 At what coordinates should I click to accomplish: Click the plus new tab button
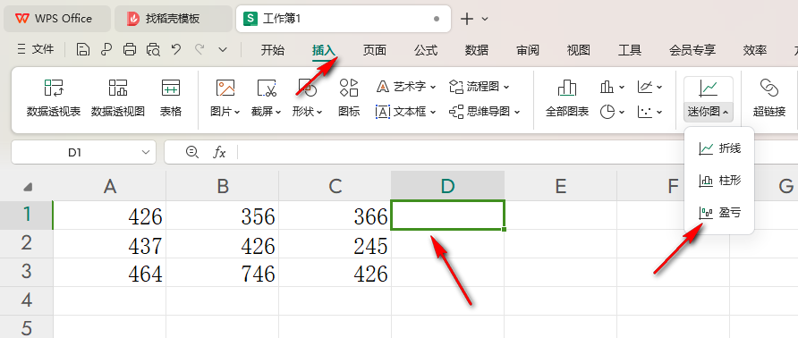tap(467, 19)
